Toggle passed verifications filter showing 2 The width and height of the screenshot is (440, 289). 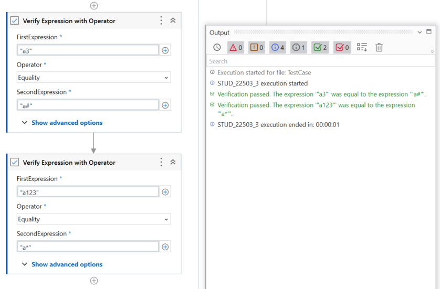320,47
